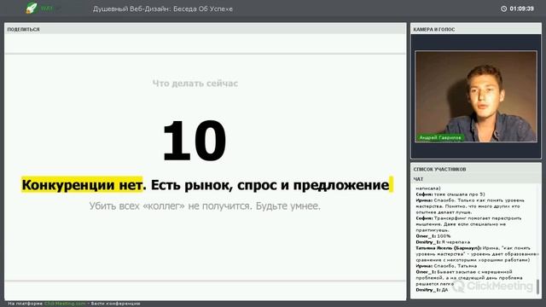
Task: Click Татьяна Яккель (Барнаул) chat name
Action: click(x=449, y=248)
